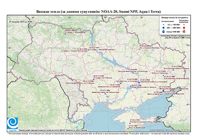Click southernmost blue marker in Crimea
Screen dimensions: 197x139
128,129
